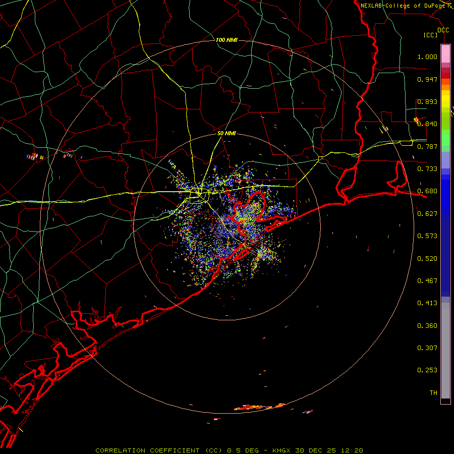
Task: Click the 0.733 scale value
Action: tap(427, 169)
